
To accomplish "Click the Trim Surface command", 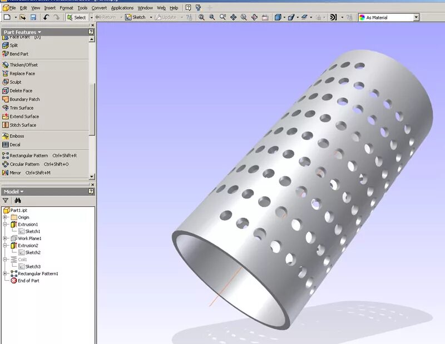I will 18,108.
